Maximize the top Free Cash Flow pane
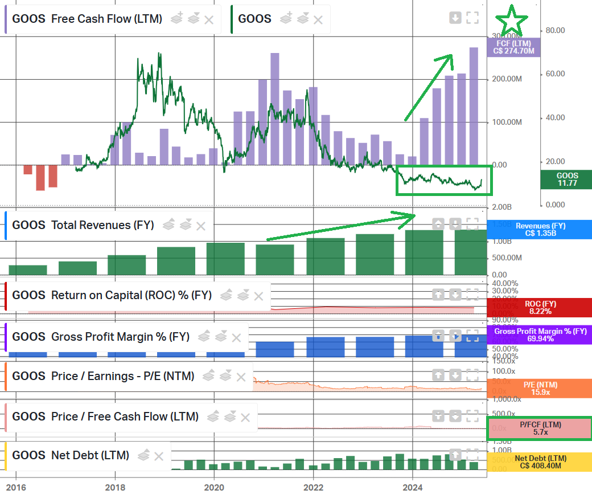Screen dimensions: 592x494 click(x=472, y=18)
